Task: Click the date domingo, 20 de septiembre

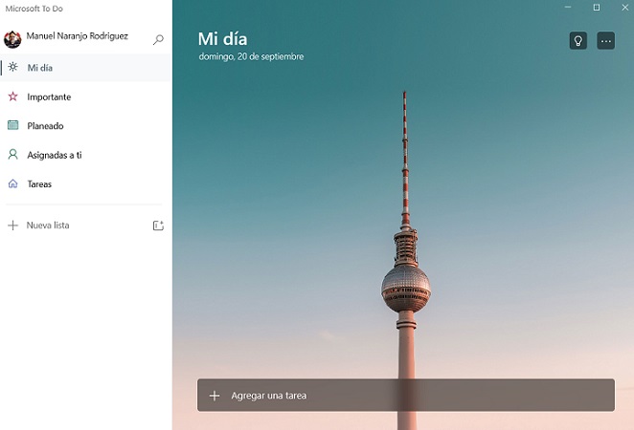Action: pos(251,56)
